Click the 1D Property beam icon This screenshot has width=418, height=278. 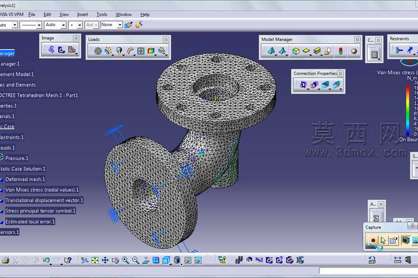[317, 51]
